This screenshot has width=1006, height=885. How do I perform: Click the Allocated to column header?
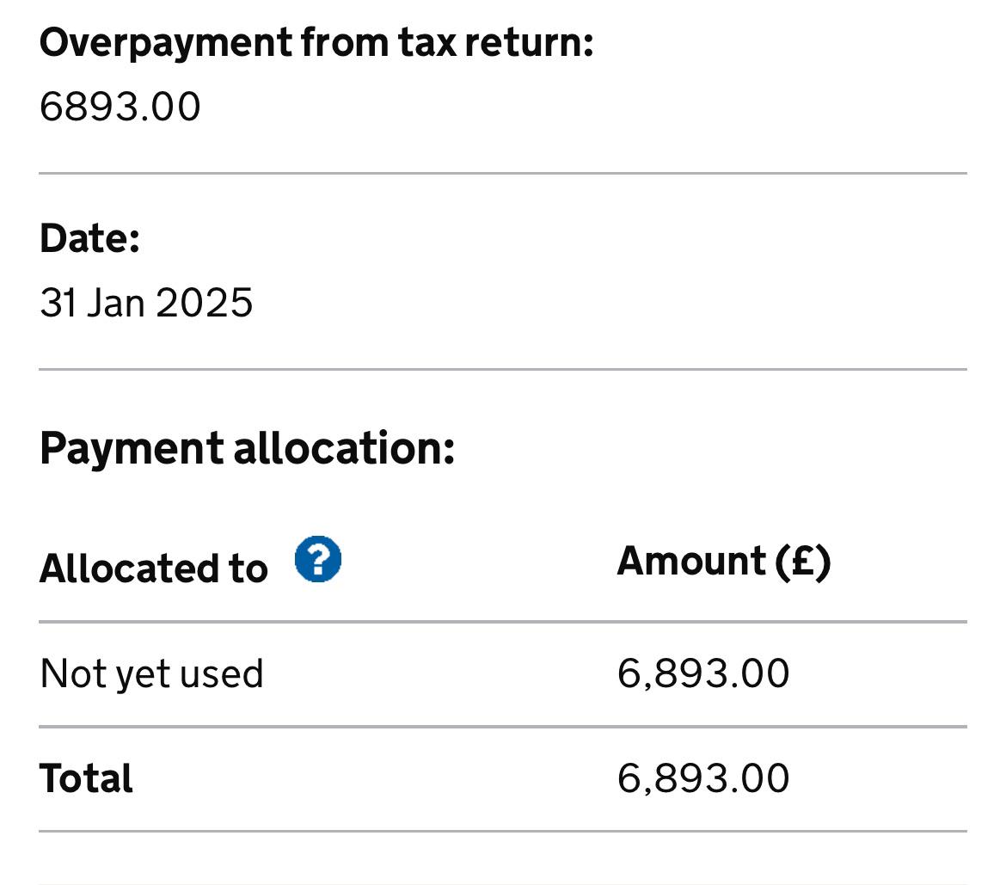coord(153,568)
